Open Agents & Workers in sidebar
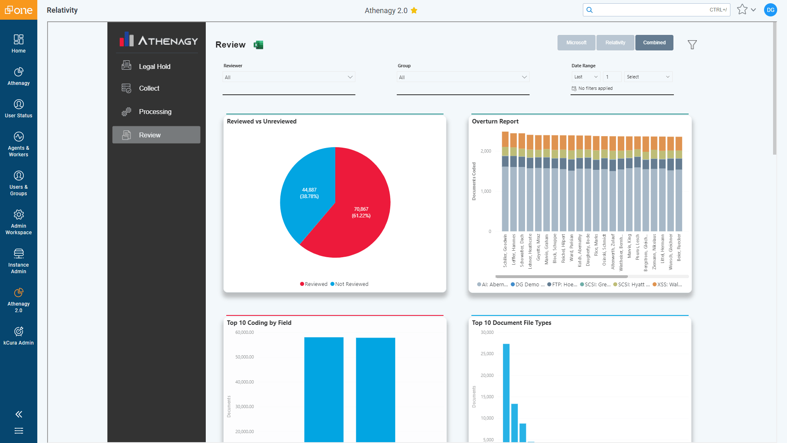This screenshot has width=787, height=443. (x=18, y=144)
